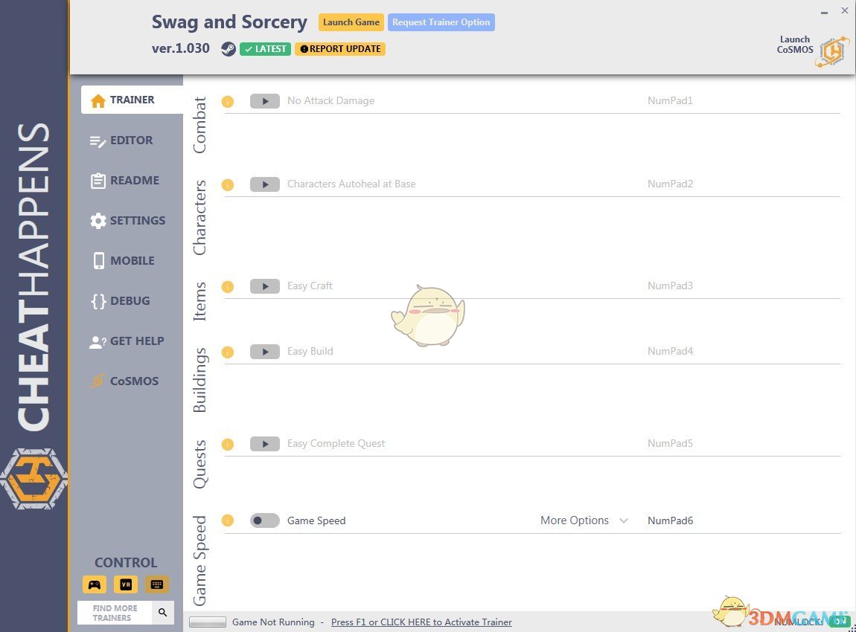The height and width of the screenshot is (632, 856).
Task: Click the Game Not Running status text
Action: click(x=273, y=622)
